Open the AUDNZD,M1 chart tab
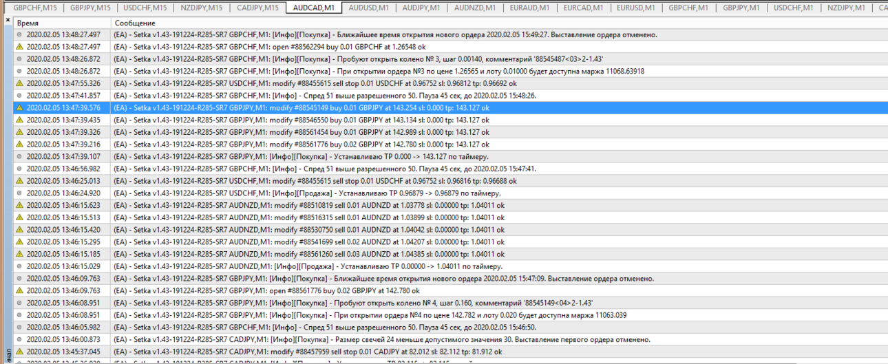 click(x=475, y=8)
